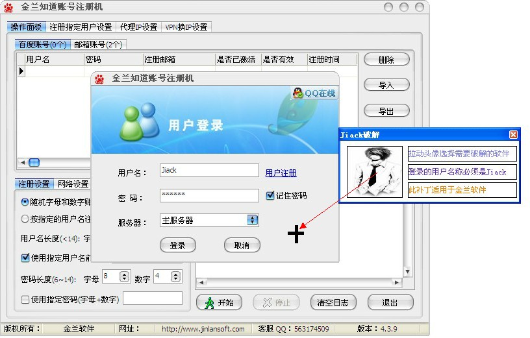Click the 使用指定密码 text input box
Viewport: 530px width, 338px height.
coord(153,298)
